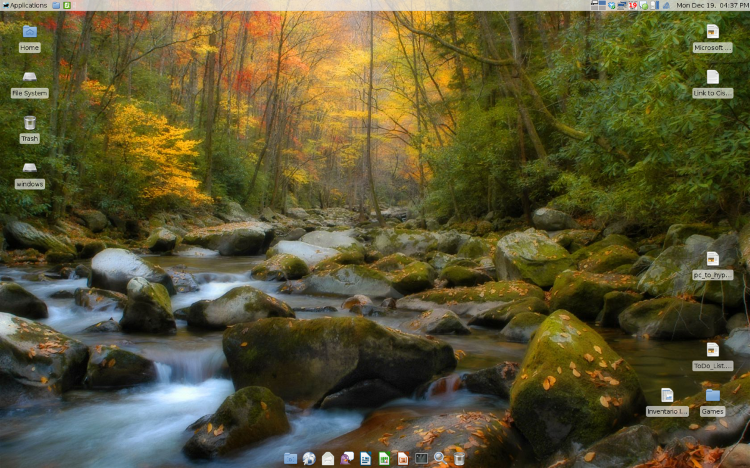750x468 pixels.
Task: Select the Link to Cis... desktop file
Action: click(712, 77)
